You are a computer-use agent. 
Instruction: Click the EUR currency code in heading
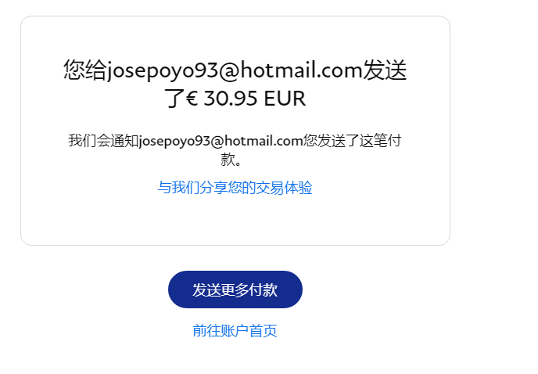[285, 99]
